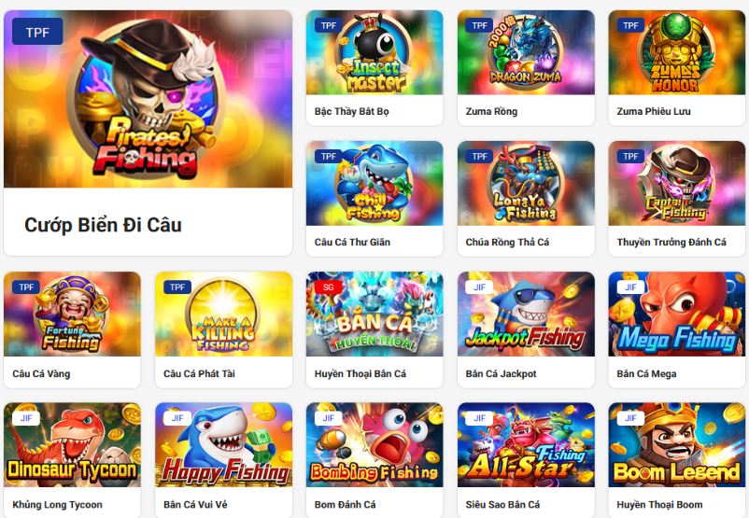Click the Cướp Biển Đi Câu title
Screen dimensions: 749x518
point(103,225)
